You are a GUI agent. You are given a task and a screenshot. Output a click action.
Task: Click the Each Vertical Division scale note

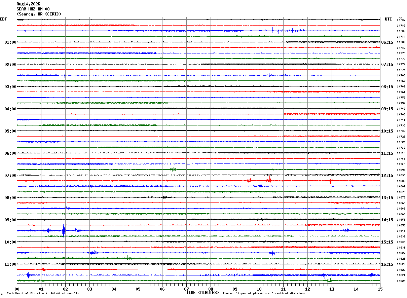coord(43,294)
